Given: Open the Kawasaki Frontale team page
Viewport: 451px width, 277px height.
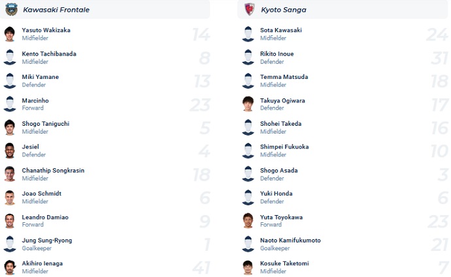Looking at the screenshot, I should point(56,10).
